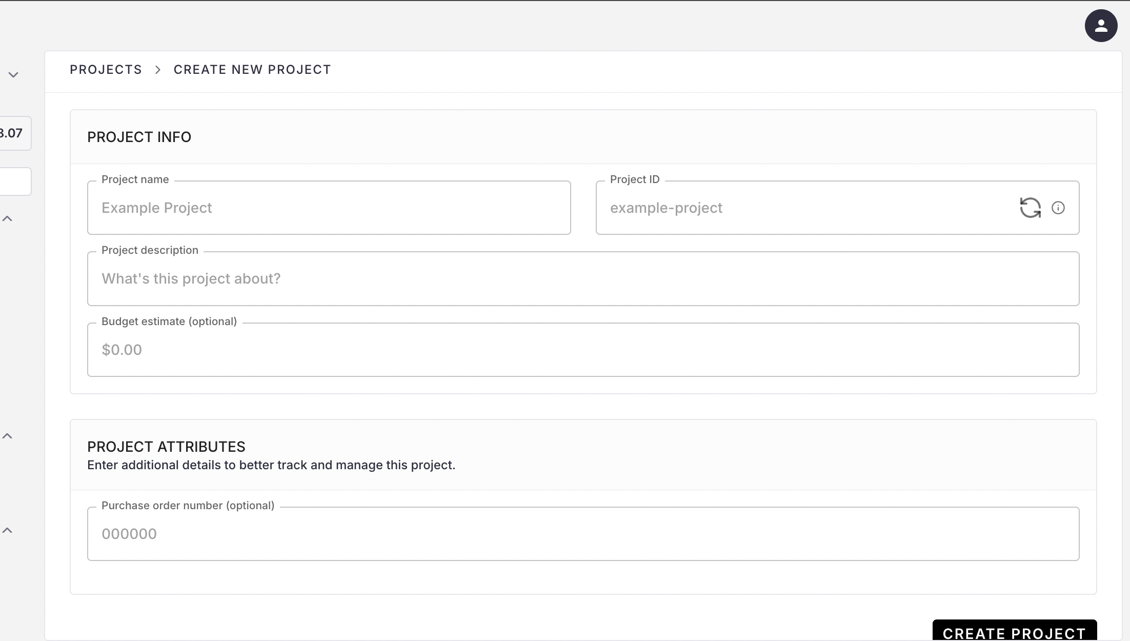Focus the Purchase order number field

582,534
